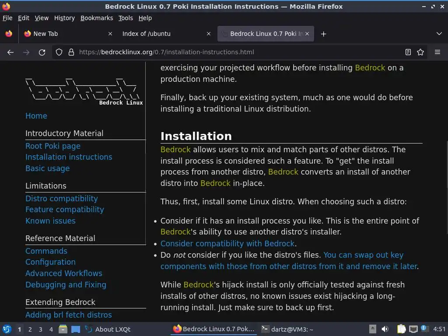
Task: Open Firefox View pinned icon
Action: coord(9,34)
